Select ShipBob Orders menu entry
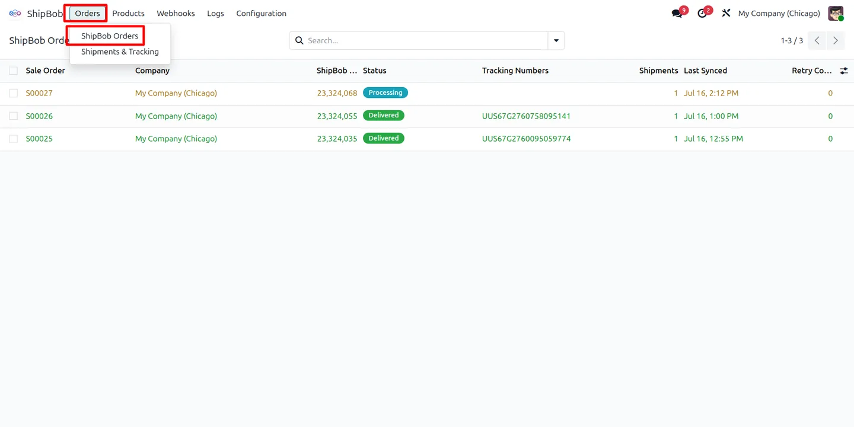 pos(110,36)
